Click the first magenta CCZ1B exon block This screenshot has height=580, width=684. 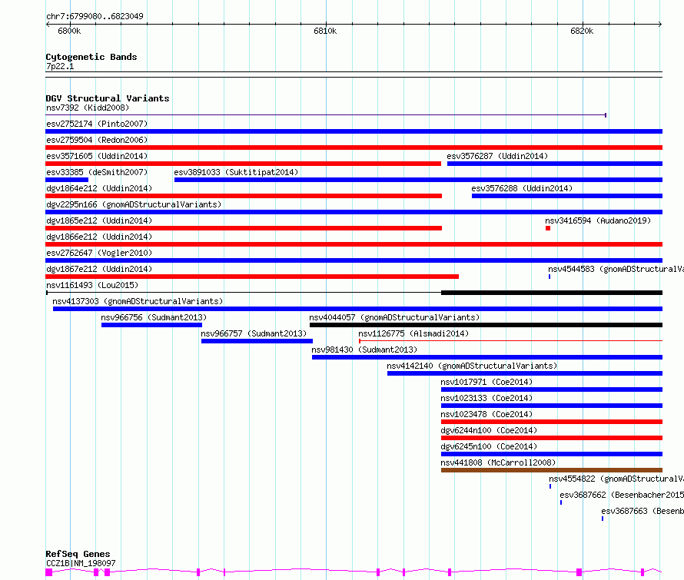(x=49, y=572)
